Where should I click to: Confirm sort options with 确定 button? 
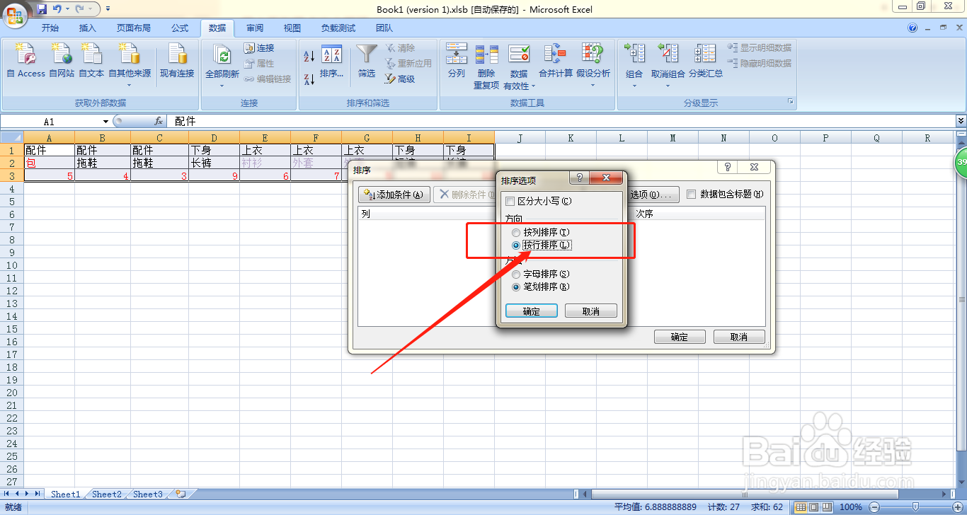531,310
